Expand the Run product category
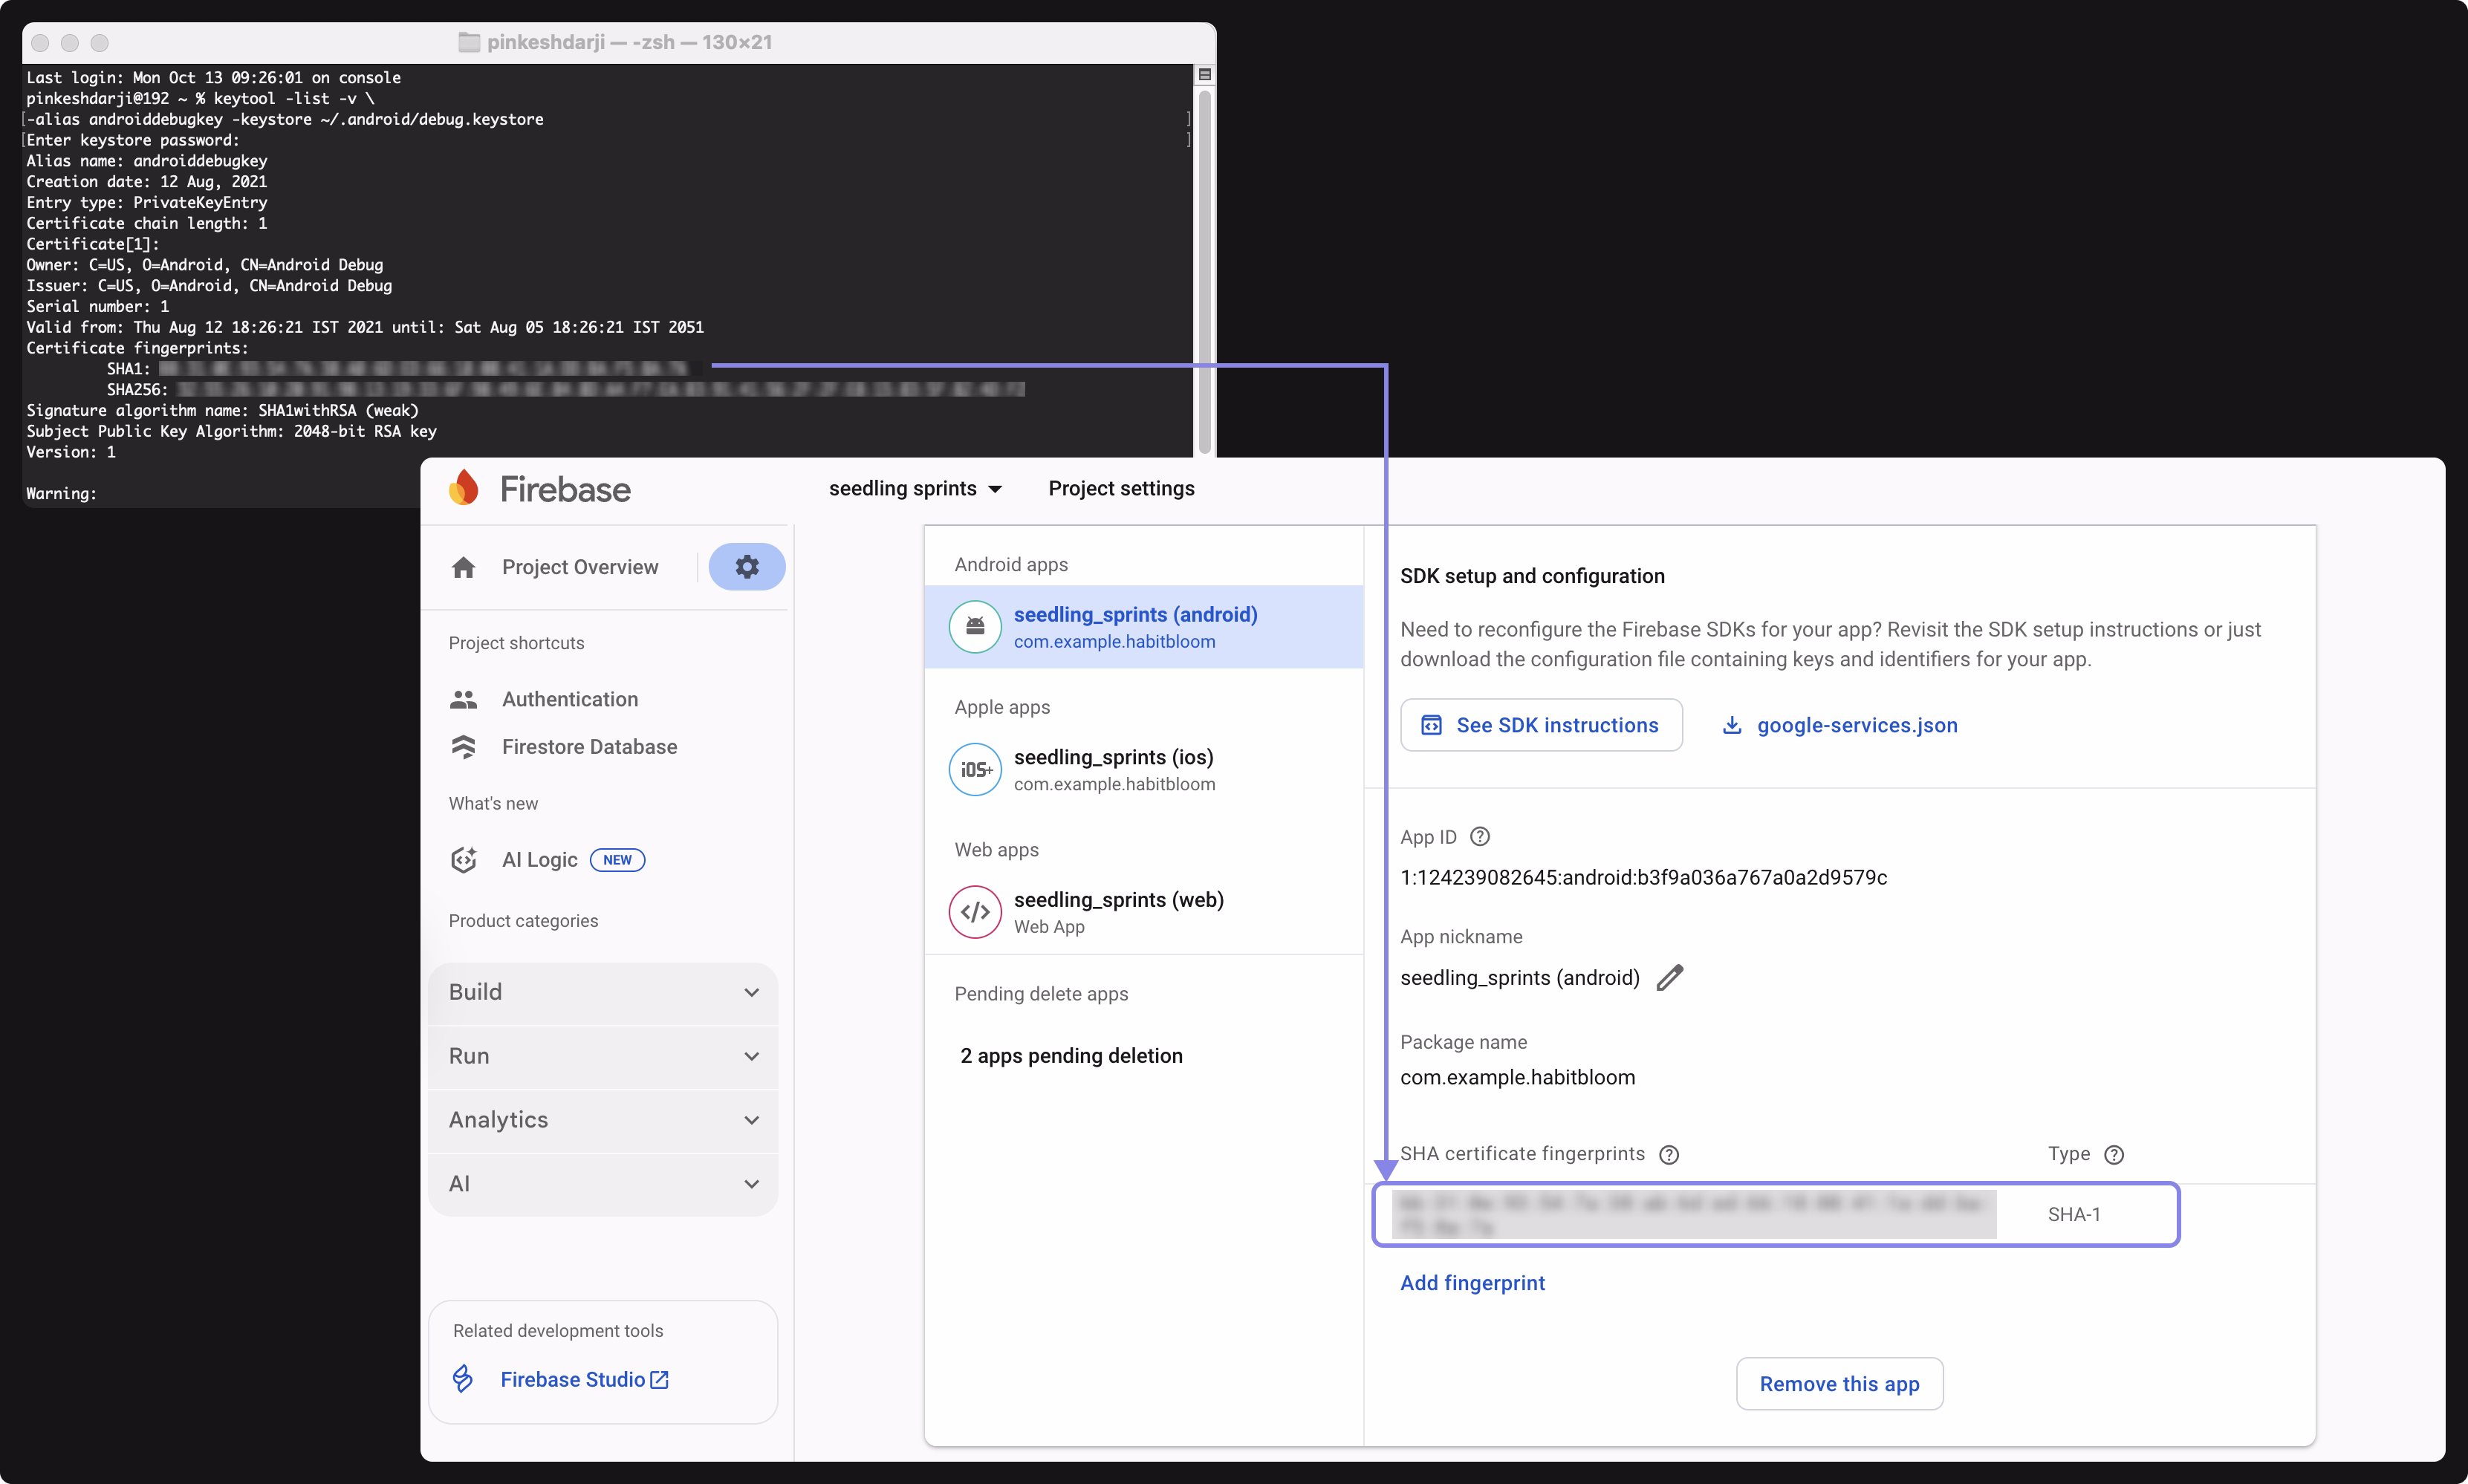The width and height of the screenshot is (2468, 1484). [x=603, y=1056]
